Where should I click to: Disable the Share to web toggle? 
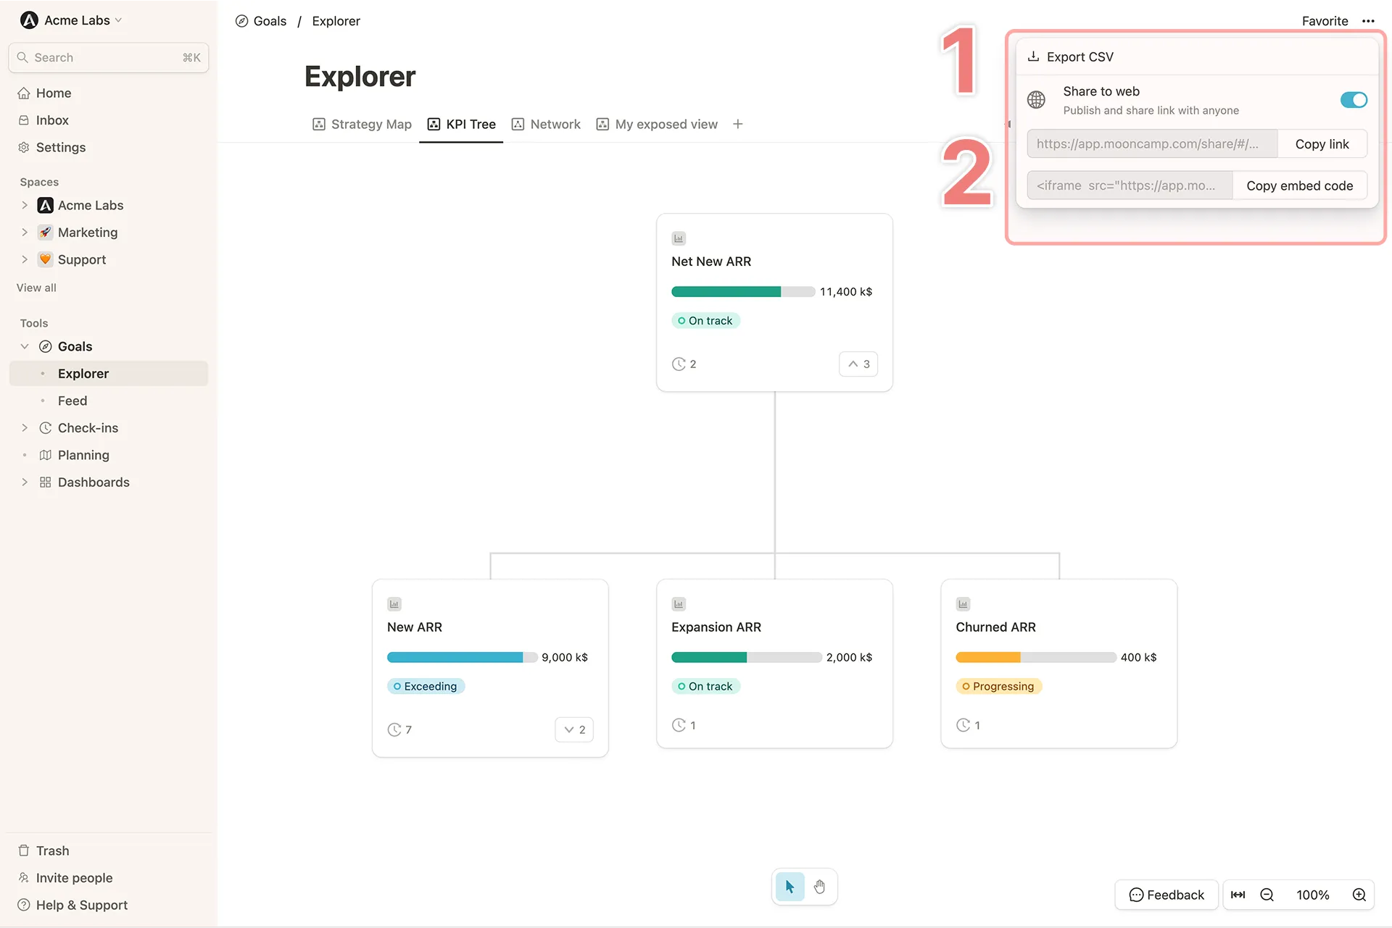[x=1353, y=100]
